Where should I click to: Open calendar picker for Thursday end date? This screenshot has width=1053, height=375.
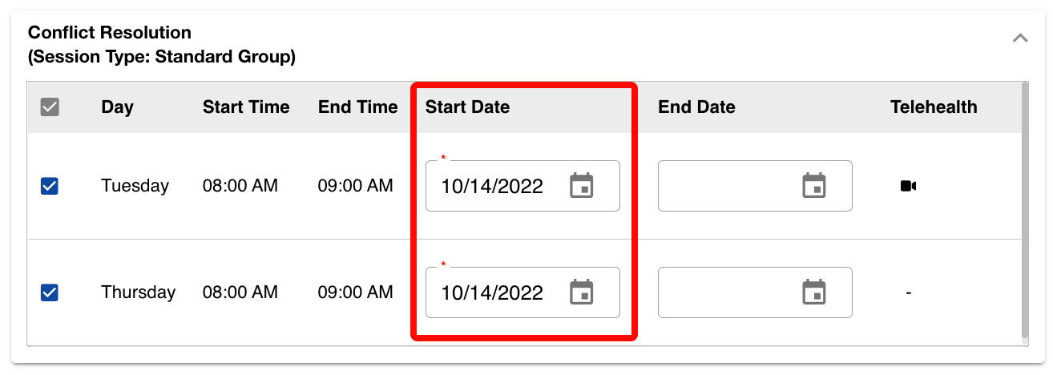point(814,292)
